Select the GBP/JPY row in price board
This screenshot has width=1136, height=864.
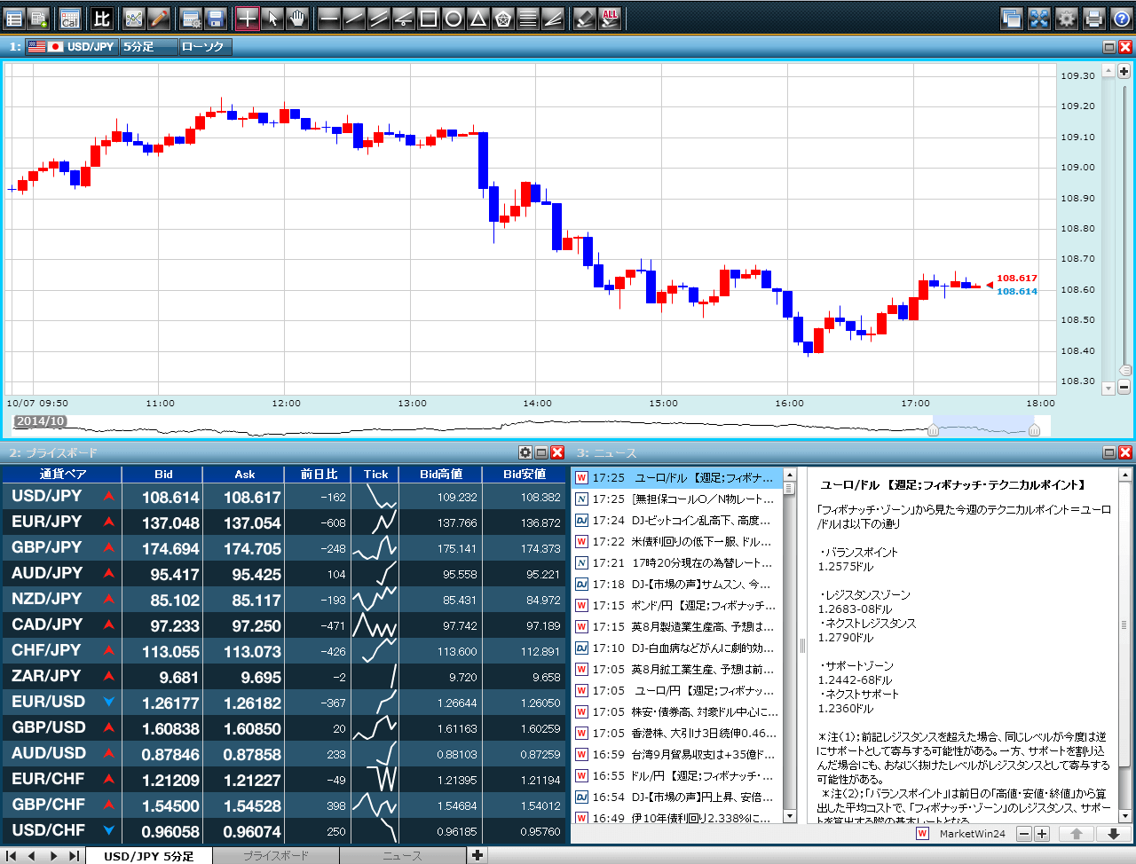coord(284,548)
